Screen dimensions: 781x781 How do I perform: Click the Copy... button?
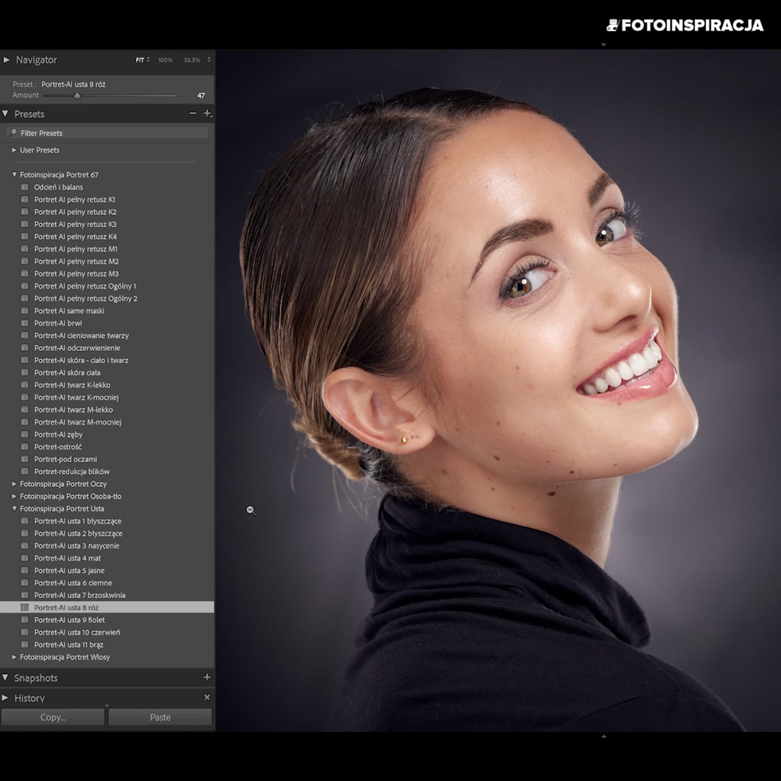53,718
